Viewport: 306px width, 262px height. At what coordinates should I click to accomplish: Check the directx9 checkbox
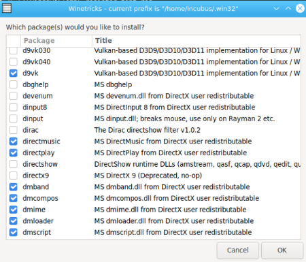tap(14, 176)
